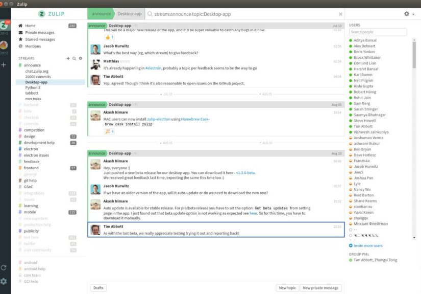421x294 pixels.
Task: Click Tim Abbott avatar on last message
Action: point(95,230)
